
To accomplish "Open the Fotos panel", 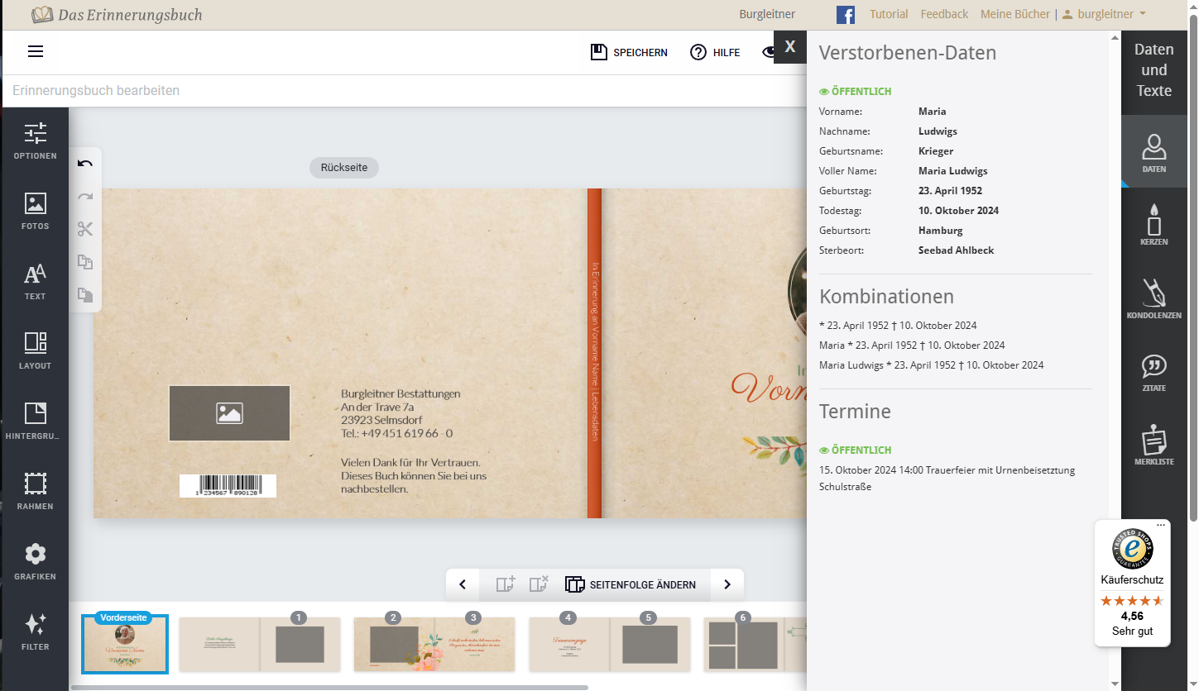I will [x=35, y=212].
